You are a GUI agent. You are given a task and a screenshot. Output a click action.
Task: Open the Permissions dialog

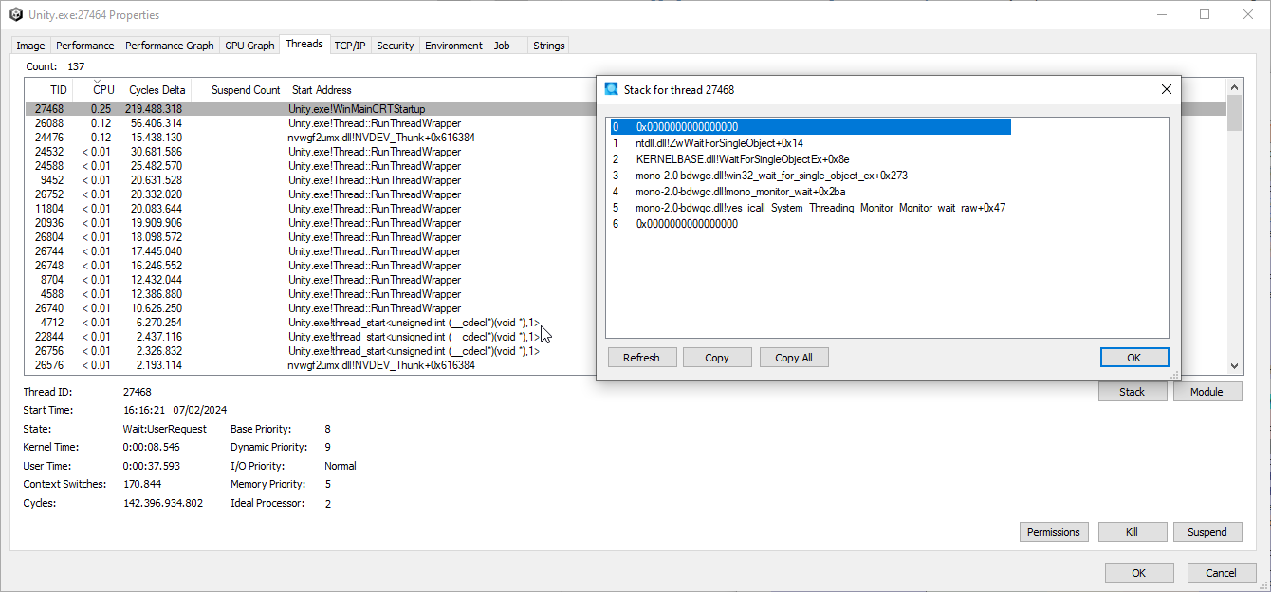(x=1054, y=531)
